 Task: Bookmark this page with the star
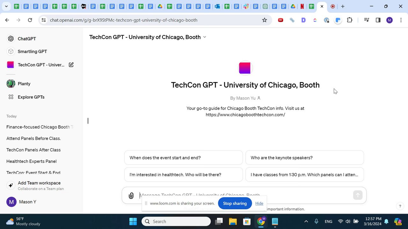point(265,20)
